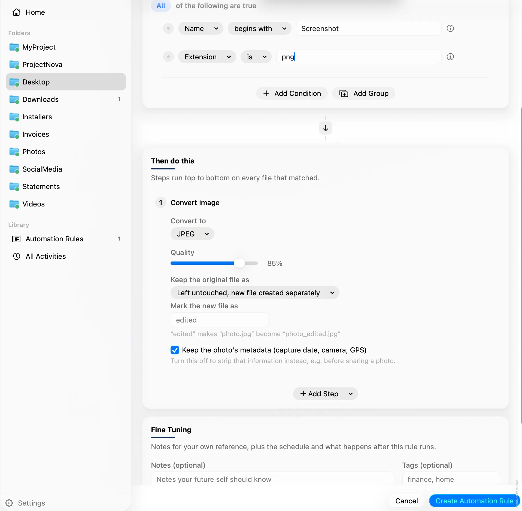Click Add Condition button
The image size is (522, 511).
tap(292, 93)
